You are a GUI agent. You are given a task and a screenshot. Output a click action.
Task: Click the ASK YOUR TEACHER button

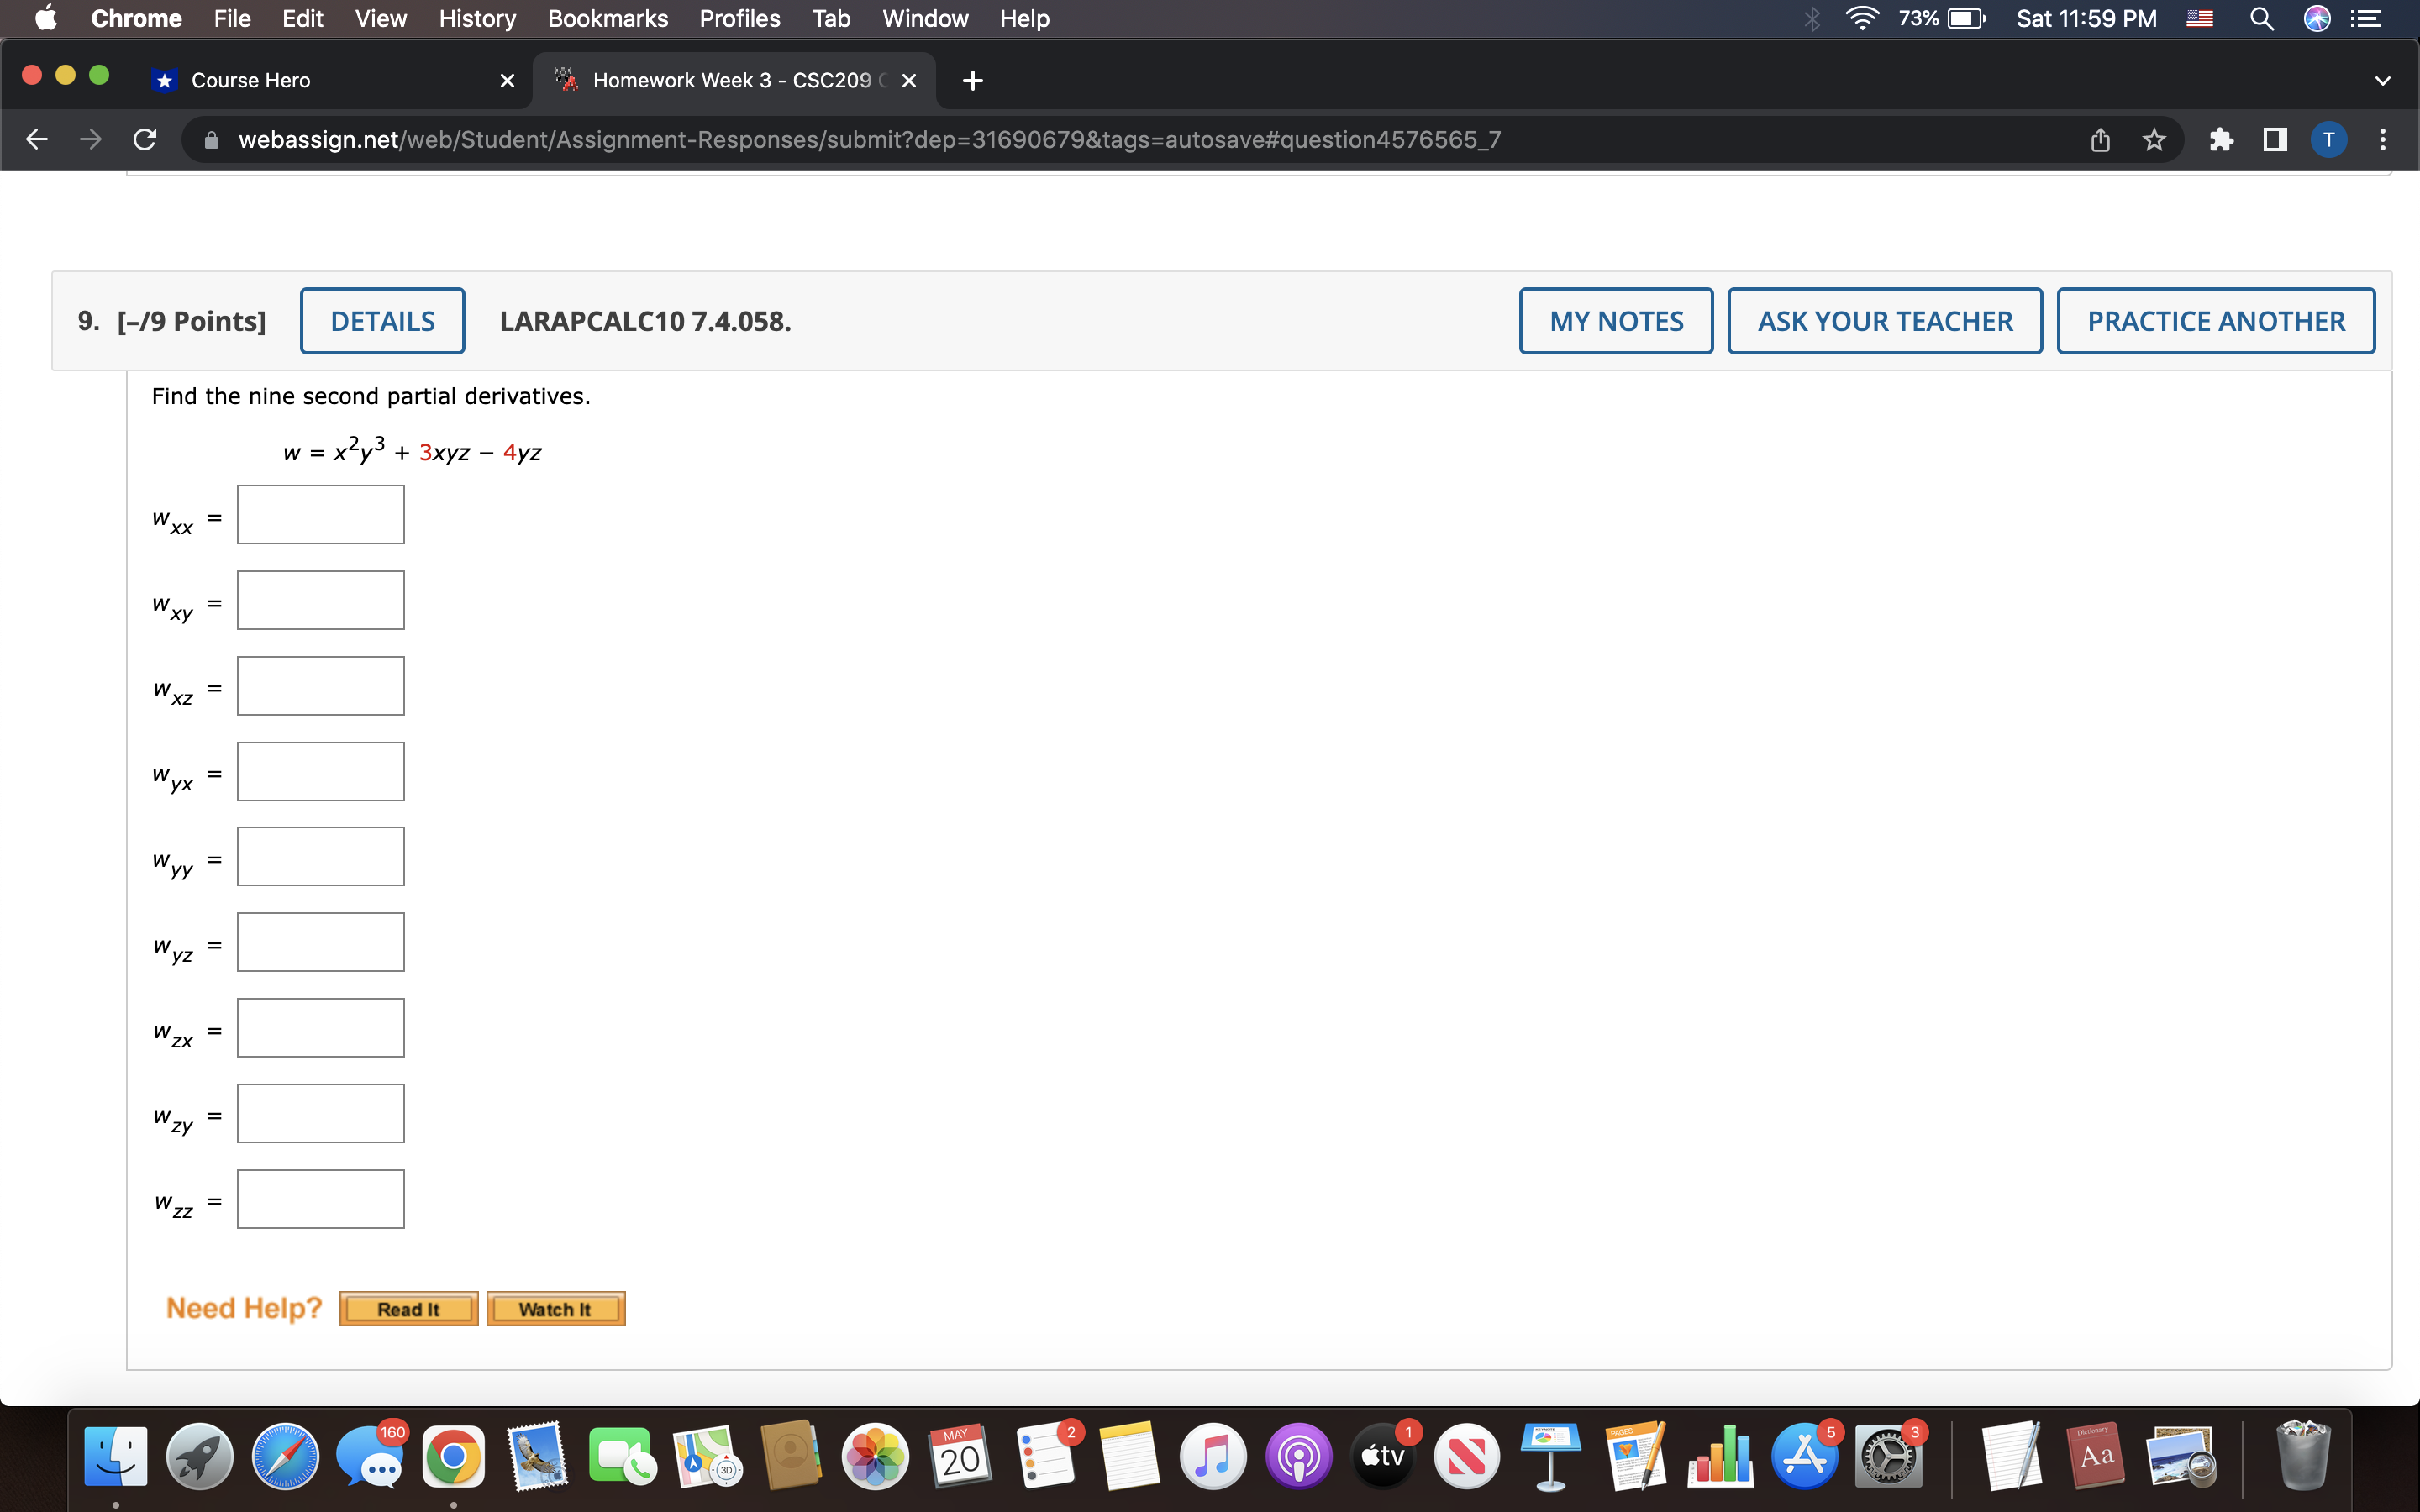[1884, 320]
